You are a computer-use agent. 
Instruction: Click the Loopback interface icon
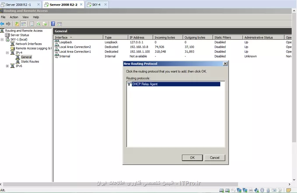57,42
